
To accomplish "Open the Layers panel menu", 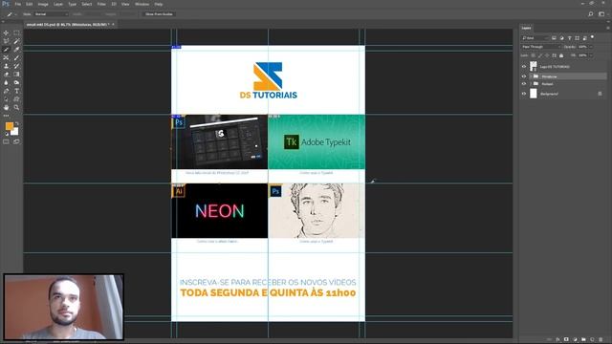I will pos(608,28).
